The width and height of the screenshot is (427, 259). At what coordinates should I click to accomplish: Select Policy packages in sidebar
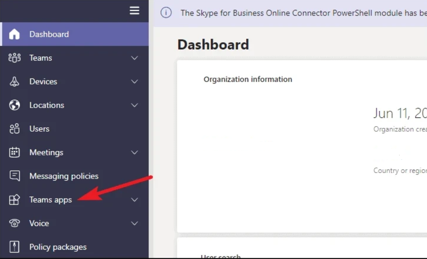point(58,247)
